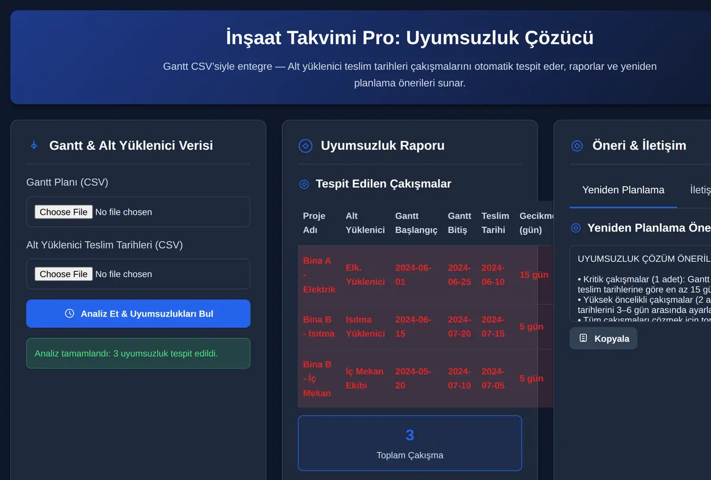Click the Gantt data panel header icon
711x480 pixels.
click(x=34, y=145)
